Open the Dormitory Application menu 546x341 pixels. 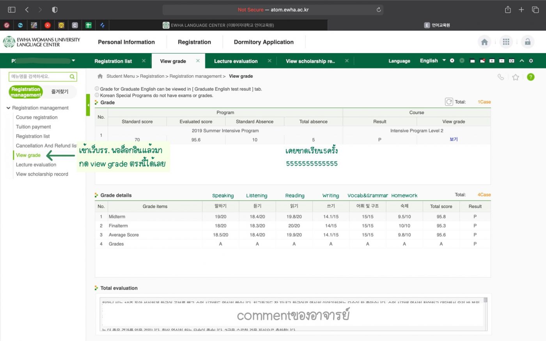(x=264, y=42)
